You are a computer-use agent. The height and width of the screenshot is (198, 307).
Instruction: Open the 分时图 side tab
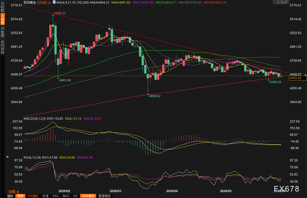click(2, 7)
